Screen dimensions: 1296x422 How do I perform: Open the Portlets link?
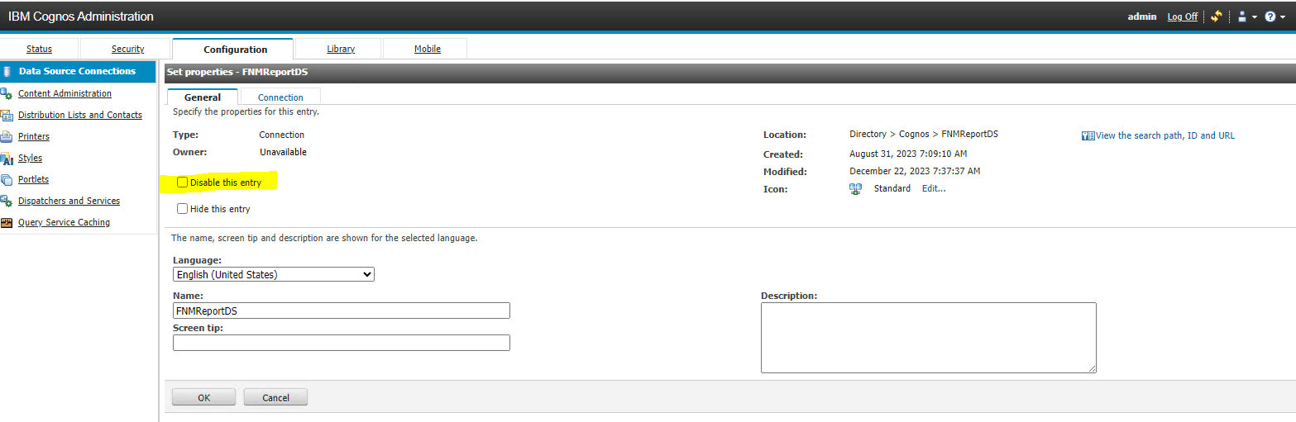point(33,179)
